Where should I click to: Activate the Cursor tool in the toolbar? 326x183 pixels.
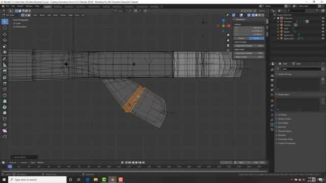[x=5, y=27]
